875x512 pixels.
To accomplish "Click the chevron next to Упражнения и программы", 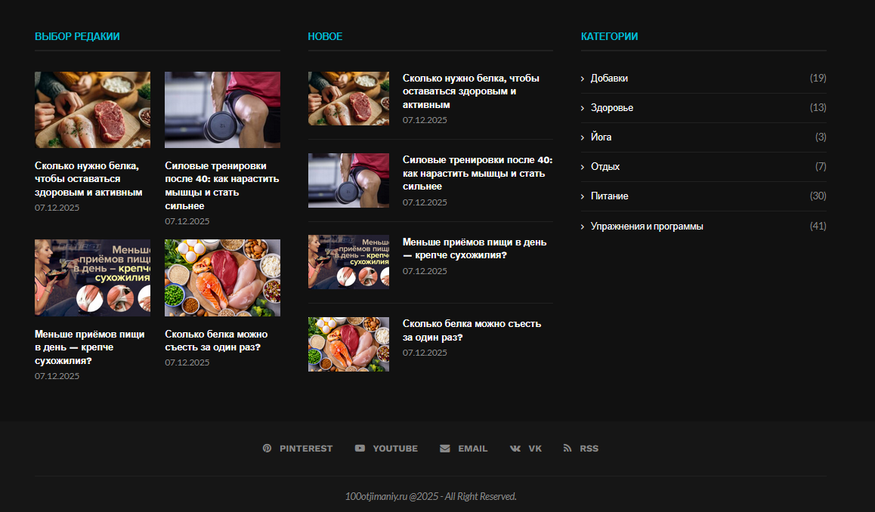I will click(583, 227).
